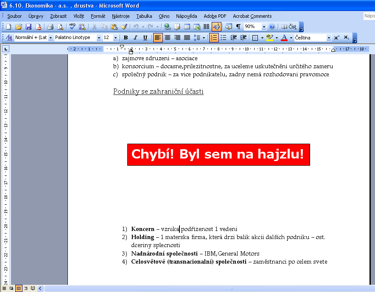Decrease indent of paragraph
This screenshot has width=375, height=292.
tap(233, 38)
